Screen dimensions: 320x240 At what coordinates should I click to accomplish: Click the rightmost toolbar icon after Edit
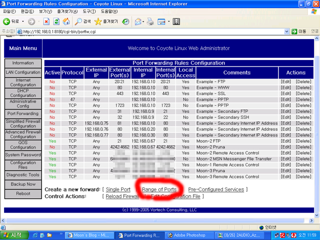click(x=176, y=21)
